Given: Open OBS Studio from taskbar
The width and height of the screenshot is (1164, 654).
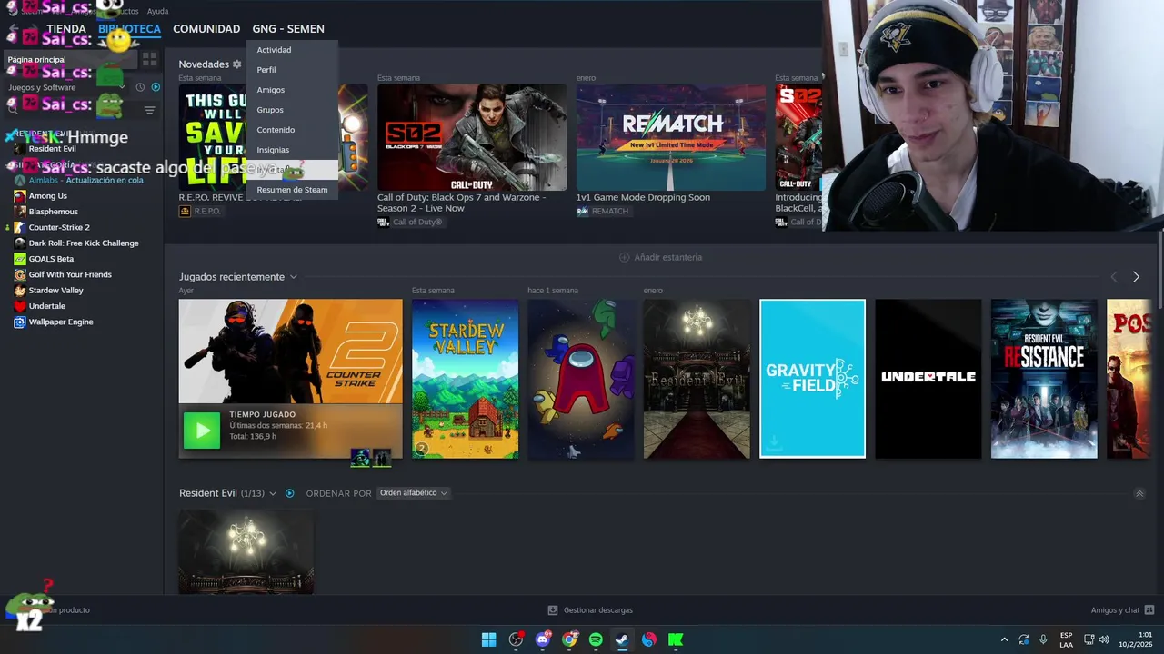Looking at the screenshot, I should click(516, 639).
